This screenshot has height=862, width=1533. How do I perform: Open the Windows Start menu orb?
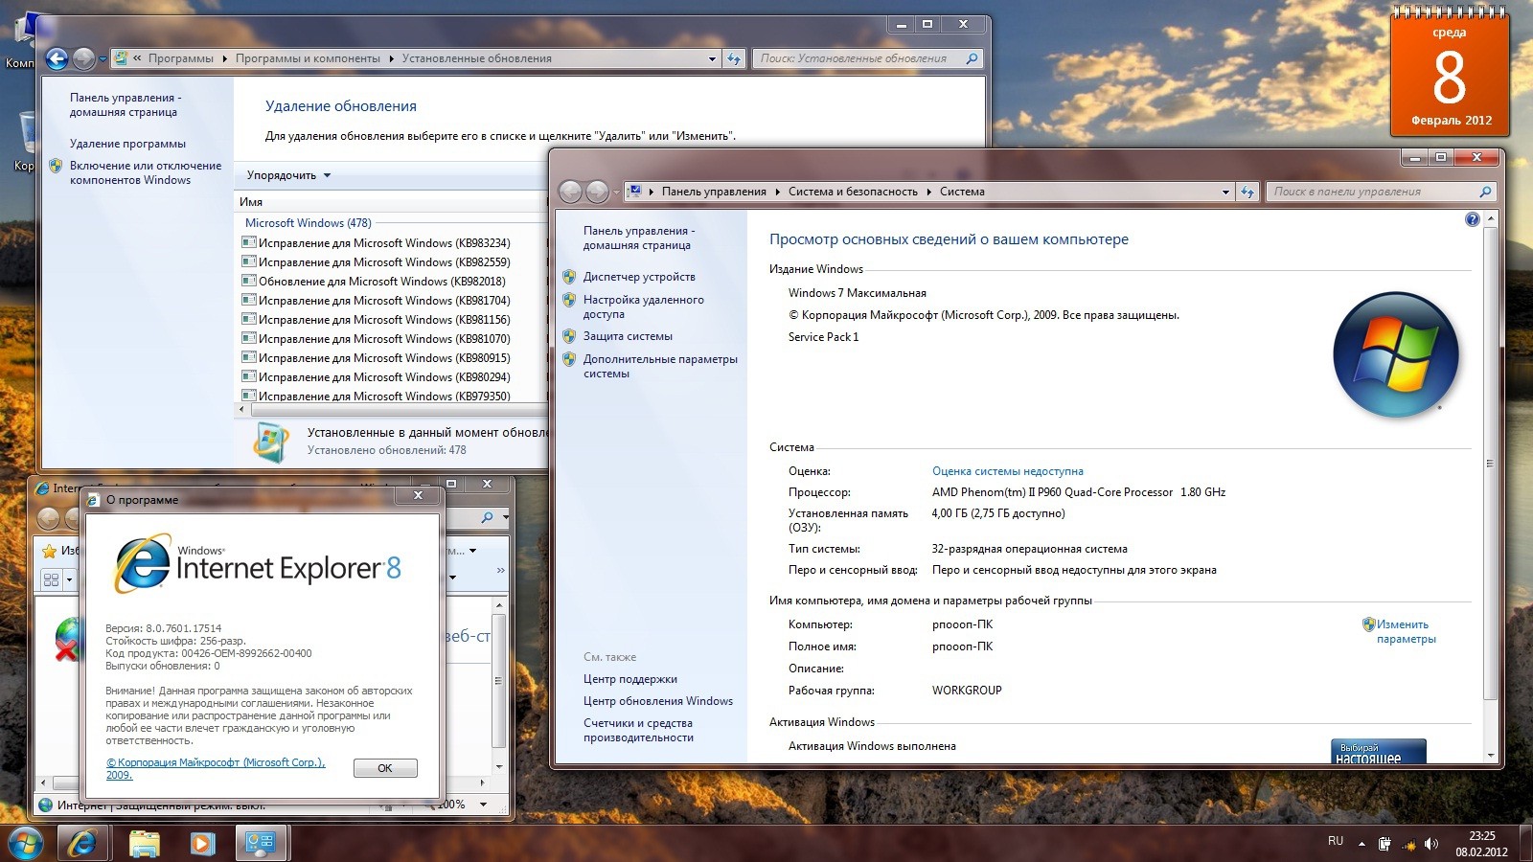point(26,843)
